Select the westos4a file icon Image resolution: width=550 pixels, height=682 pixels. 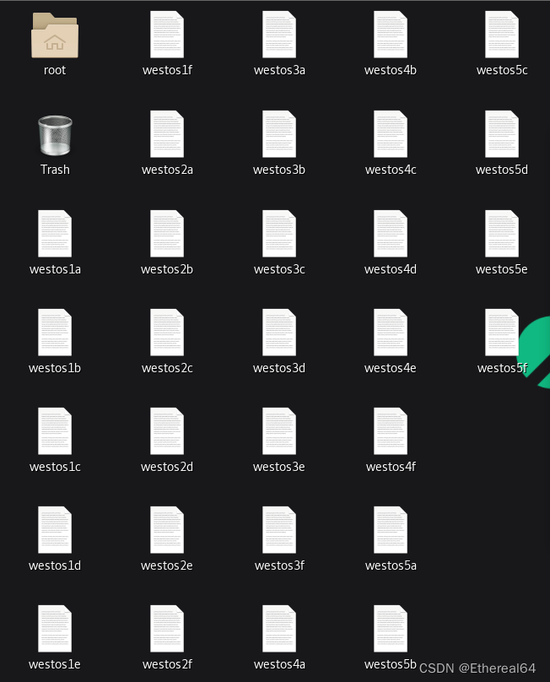click(279, 629)
